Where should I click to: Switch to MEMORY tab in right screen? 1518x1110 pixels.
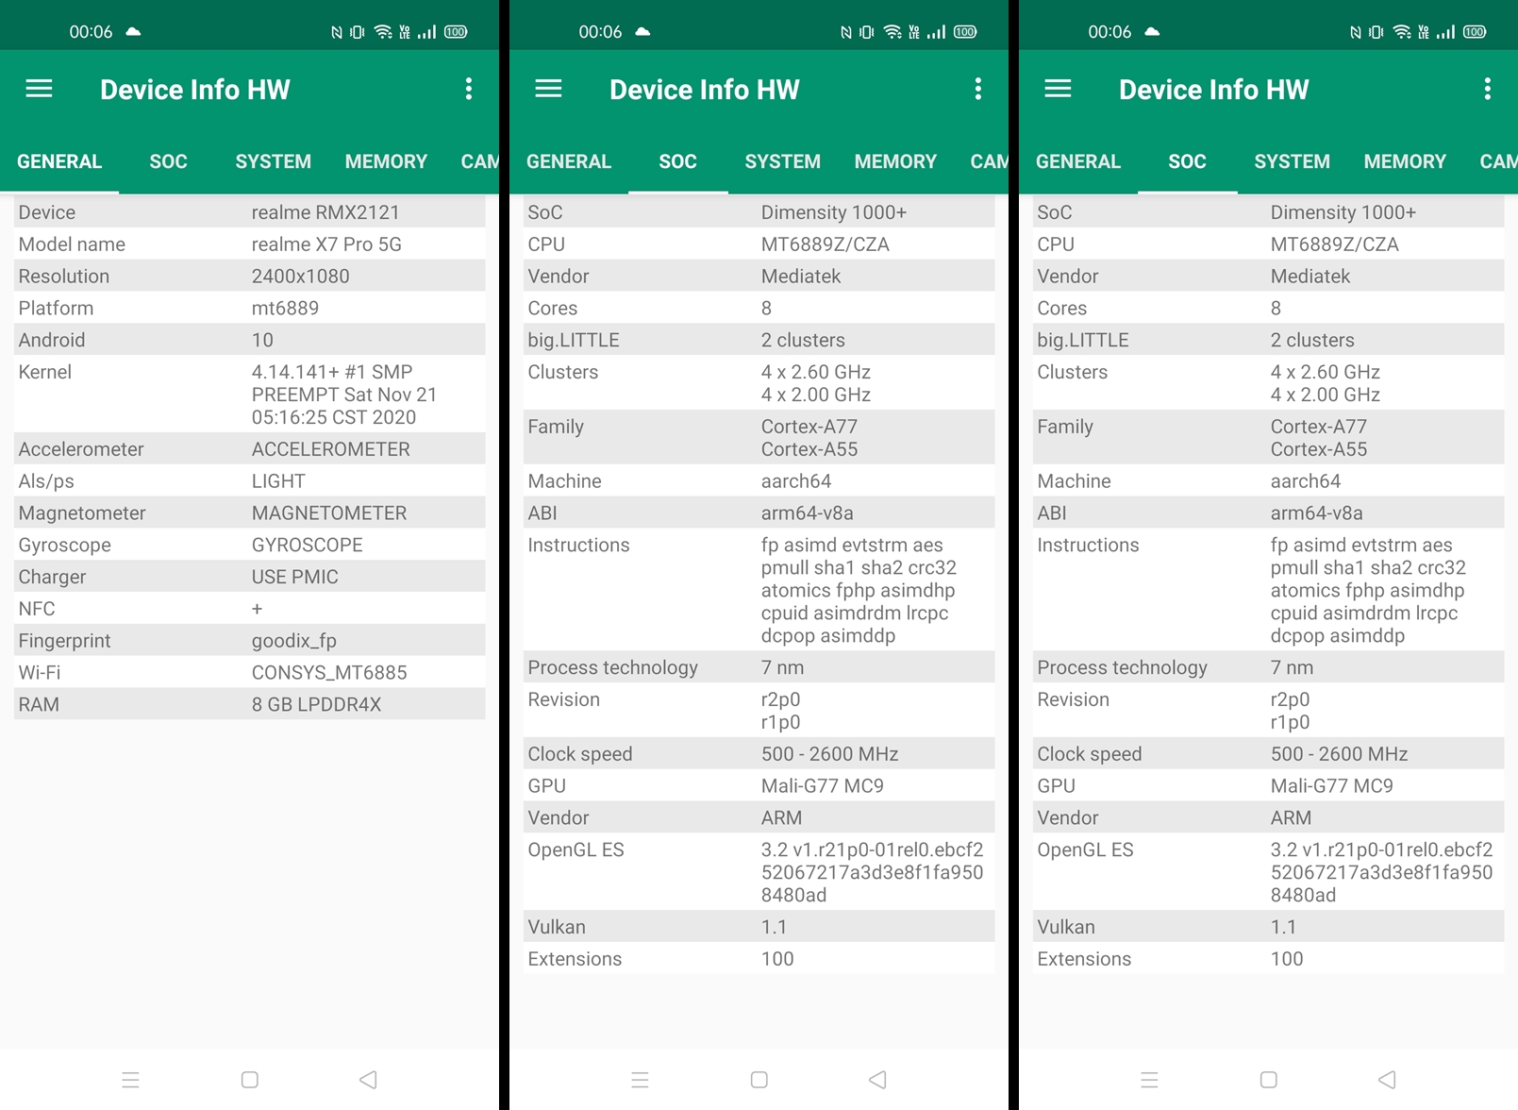coord(1405,161)
